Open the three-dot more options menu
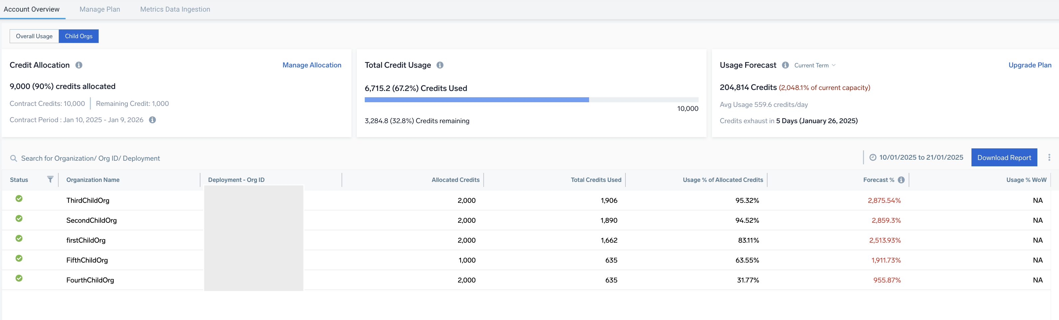 point(1049,158)
